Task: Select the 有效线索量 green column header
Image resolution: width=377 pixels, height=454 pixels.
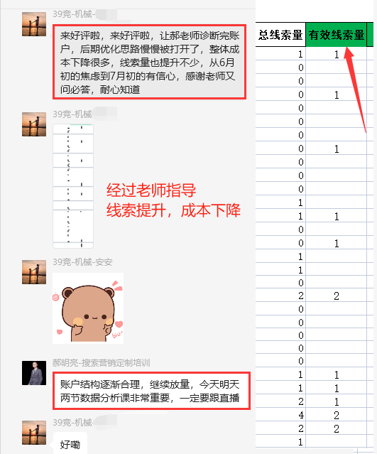Action: click(337, 35)
